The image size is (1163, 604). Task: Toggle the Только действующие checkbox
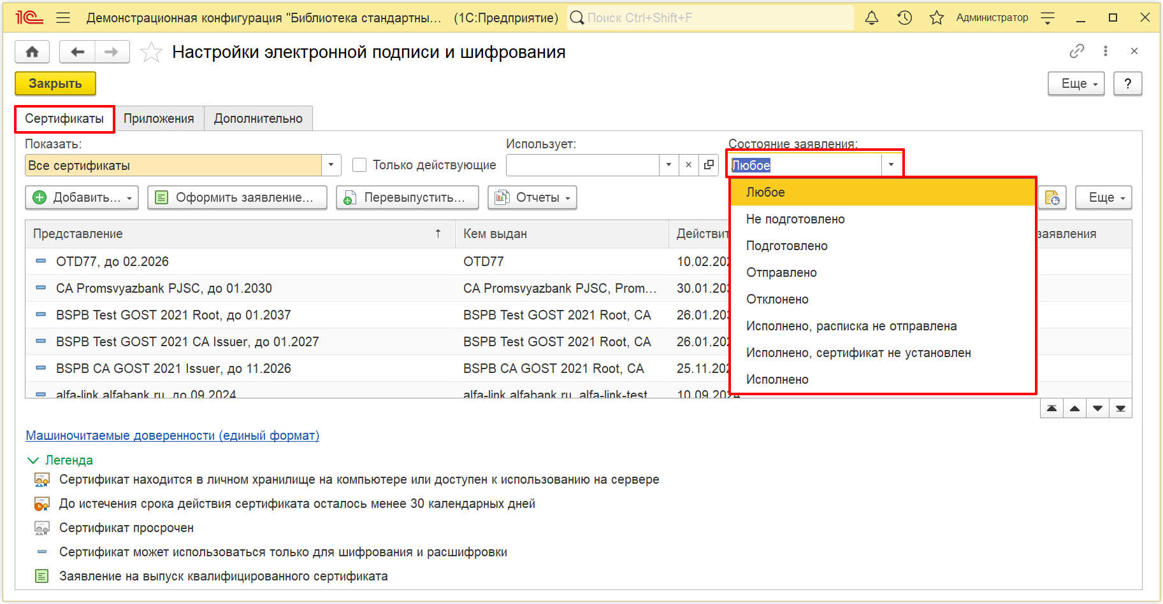click(x=359, y=165)
